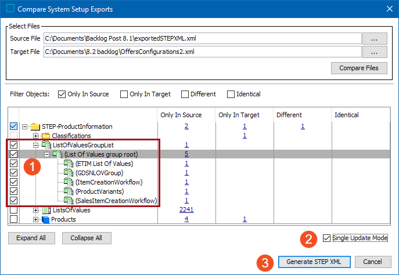The image size is (399, 275).
Task: Open the 2241 ListsOfValues count link
Action: coord(186,210)
